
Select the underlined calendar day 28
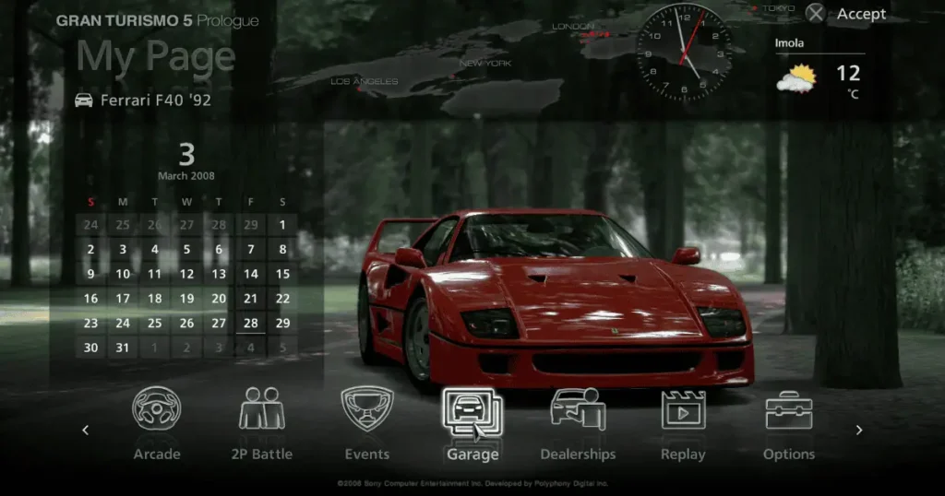point(251,324)
